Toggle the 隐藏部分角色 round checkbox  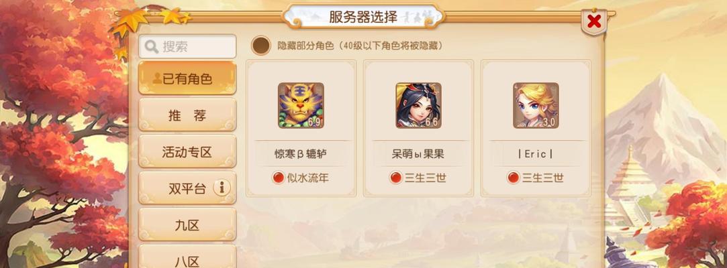(261, 46)
